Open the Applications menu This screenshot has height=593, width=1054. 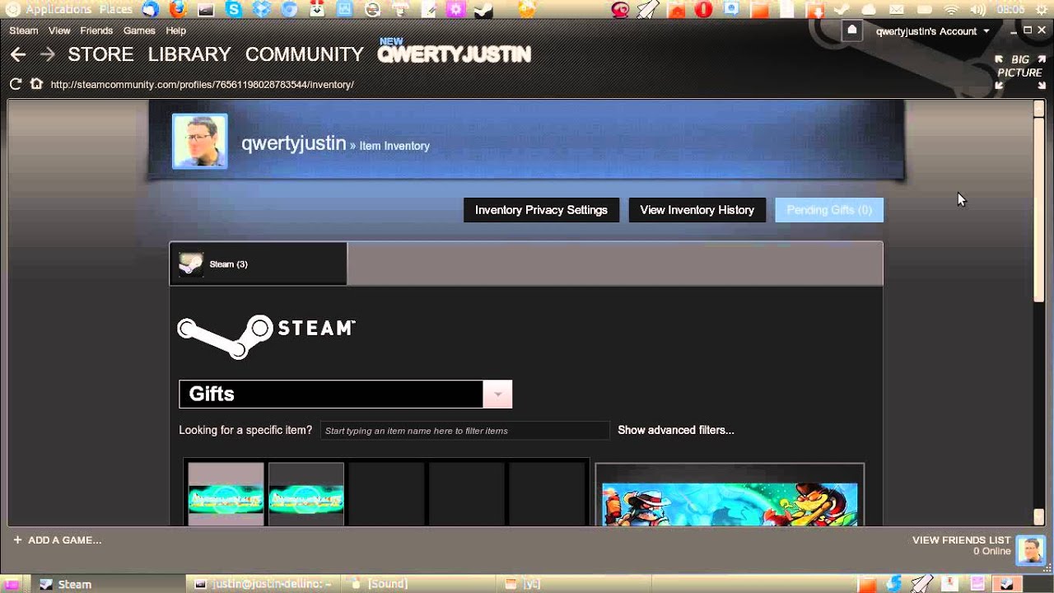(x=58, y=10)
